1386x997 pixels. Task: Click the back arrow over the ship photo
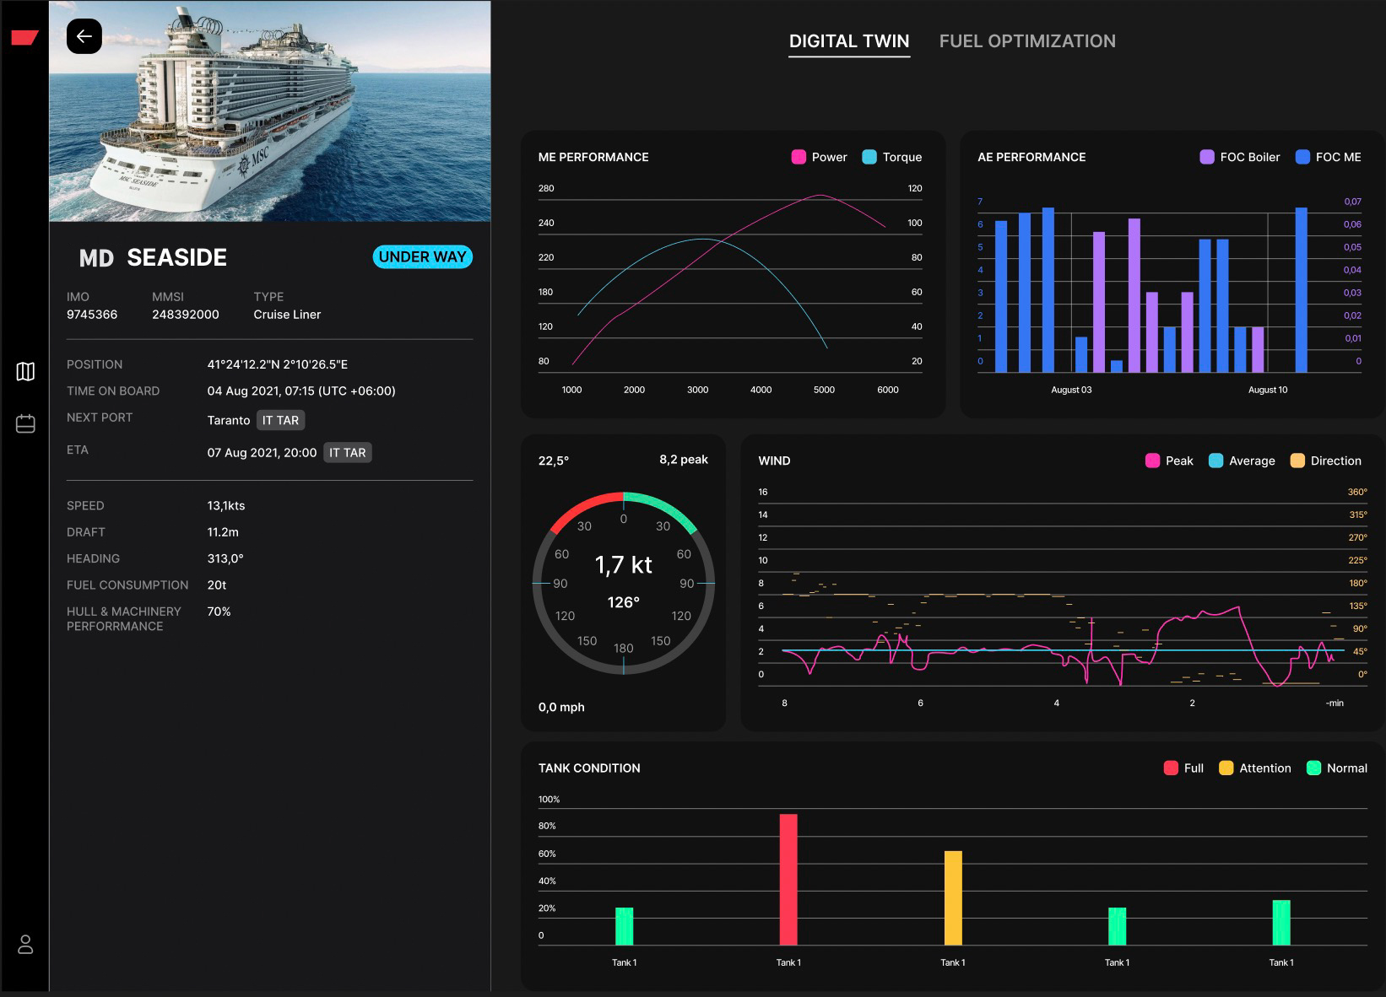pos(84,36)
